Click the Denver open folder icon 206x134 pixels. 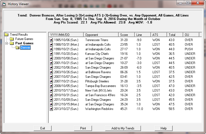(17, 48)
